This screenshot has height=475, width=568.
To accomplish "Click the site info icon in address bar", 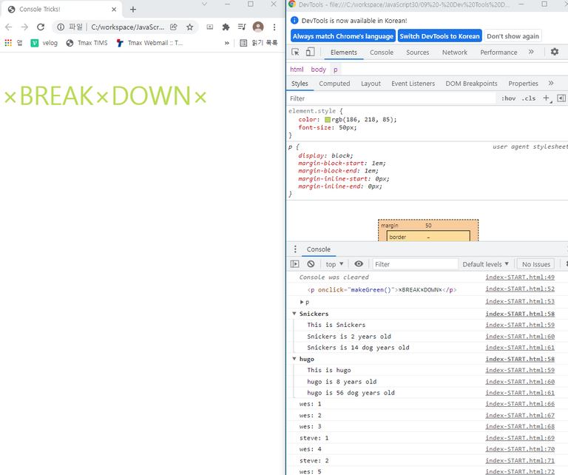I will click(x=61, y=27).
